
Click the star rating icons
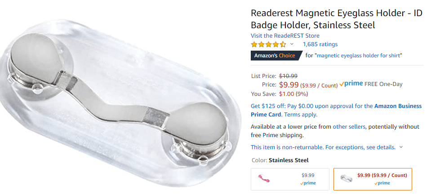point(268,44)
